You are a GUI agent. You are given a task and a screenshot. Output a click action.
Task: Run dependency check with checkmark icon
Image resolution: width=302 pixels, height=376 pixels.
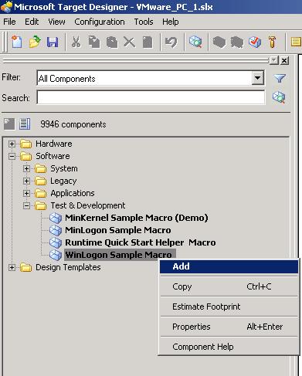pyautogui.click(x=255, y=42)
